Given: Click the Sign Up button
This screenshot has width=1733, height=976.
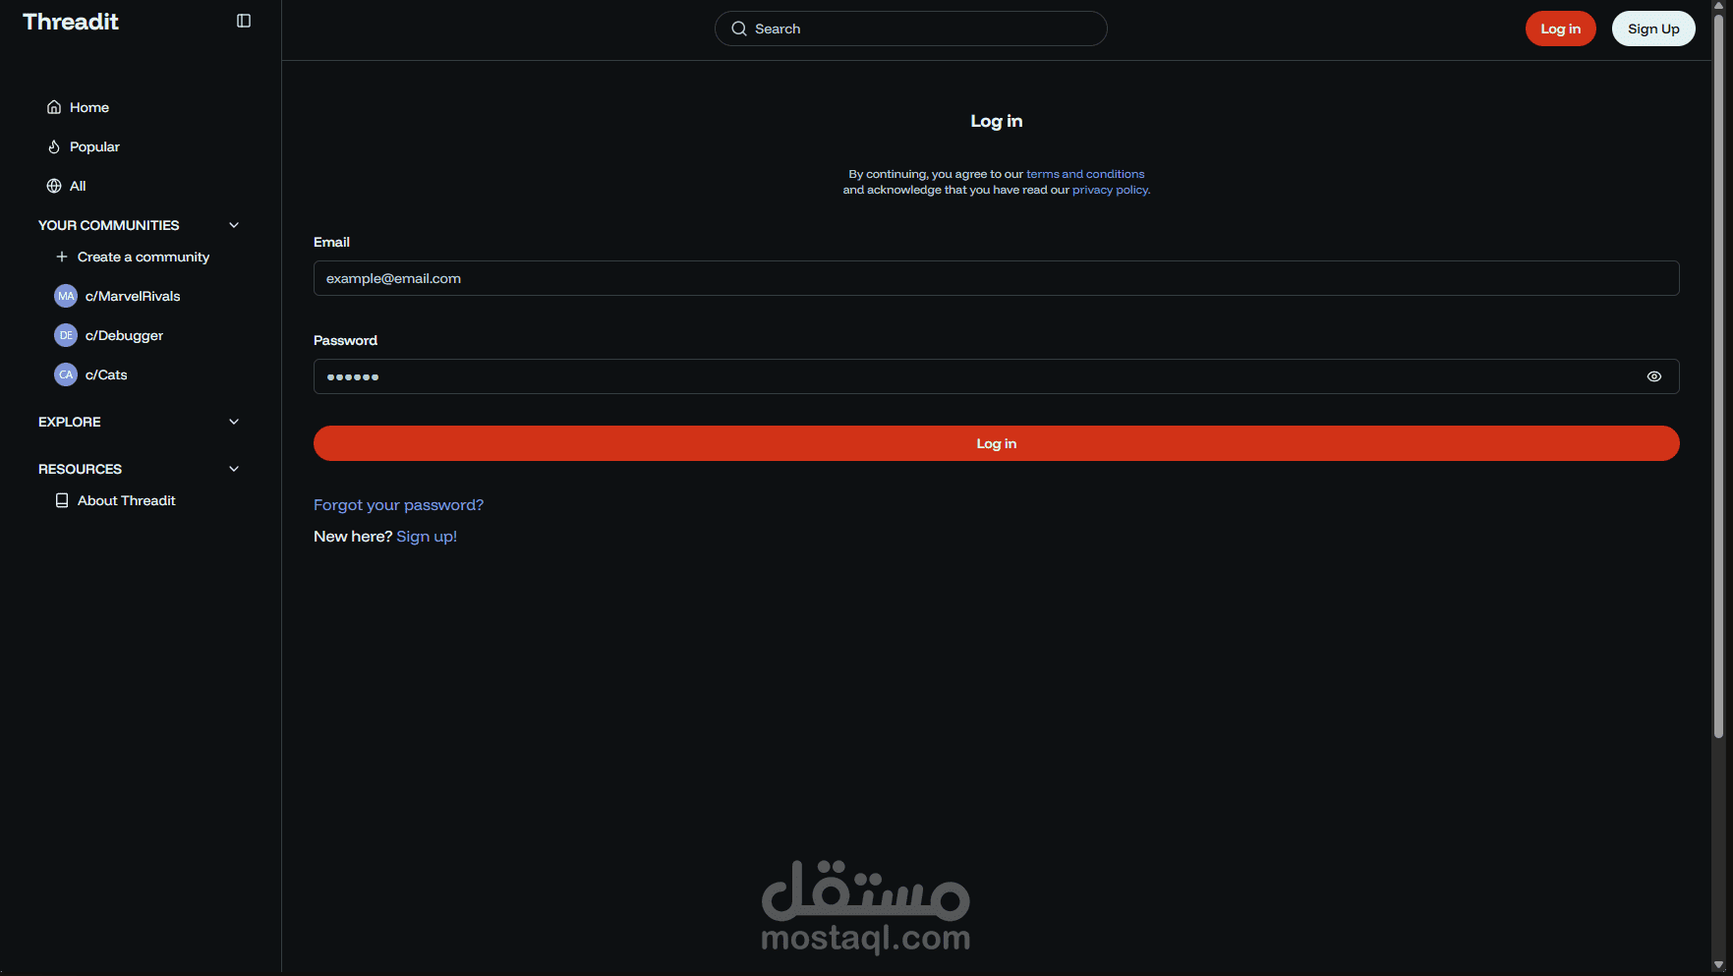Looking at the screenshot, I should 1653,29.
